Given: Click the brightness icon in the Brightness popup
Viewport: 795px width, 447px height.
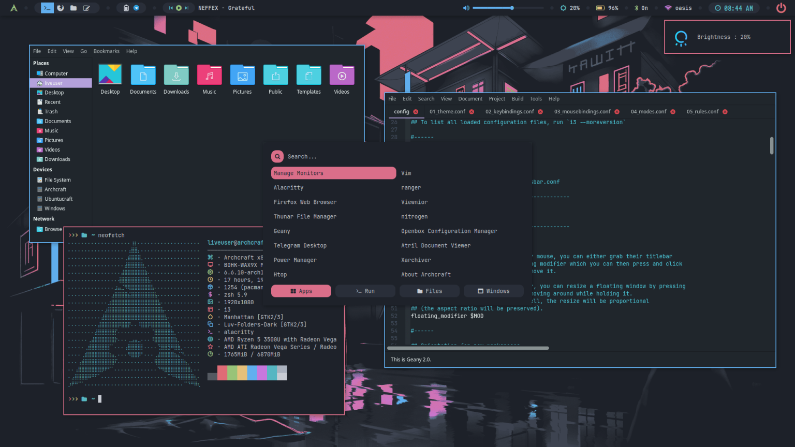Looking at the screenshot, I should (681, 37).
